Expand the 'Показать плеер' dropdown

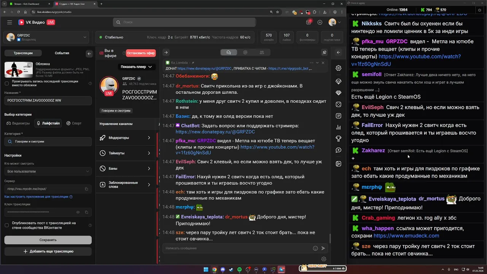click(136, 67)
